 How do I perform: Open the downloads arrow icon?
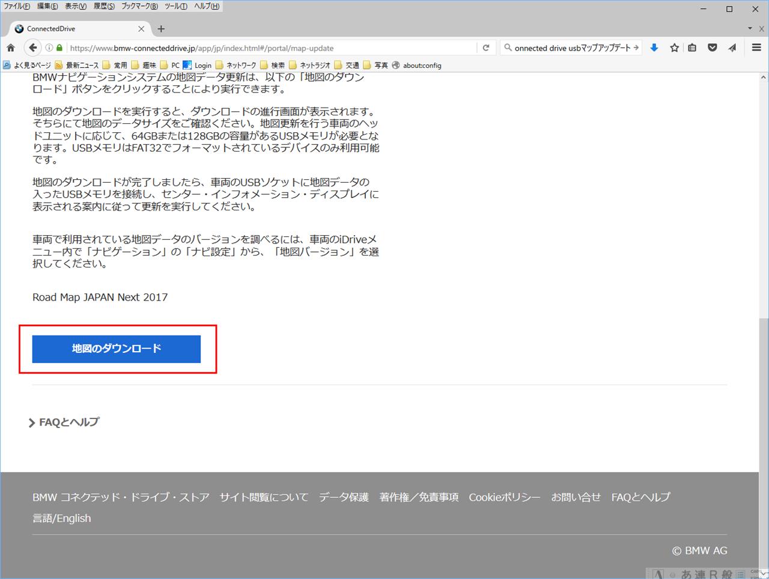click(654, 47)
